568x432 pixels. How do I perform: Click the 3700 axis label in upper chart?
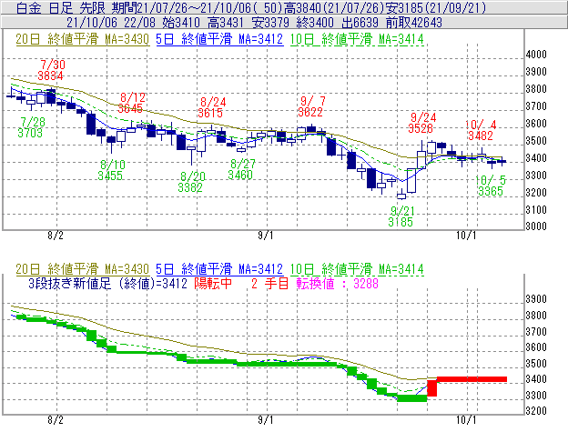[x=536, y=106]
